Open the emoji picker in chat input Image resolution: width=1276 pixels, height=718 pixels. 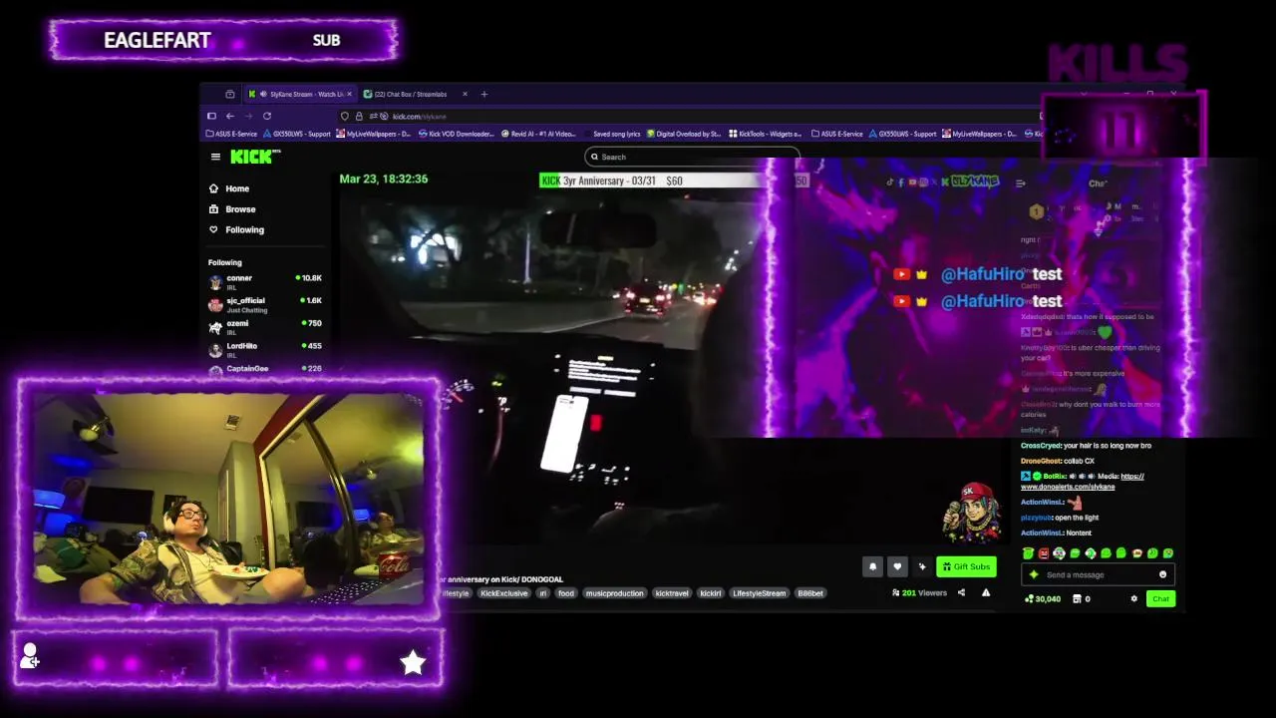tap(1162, 574)
